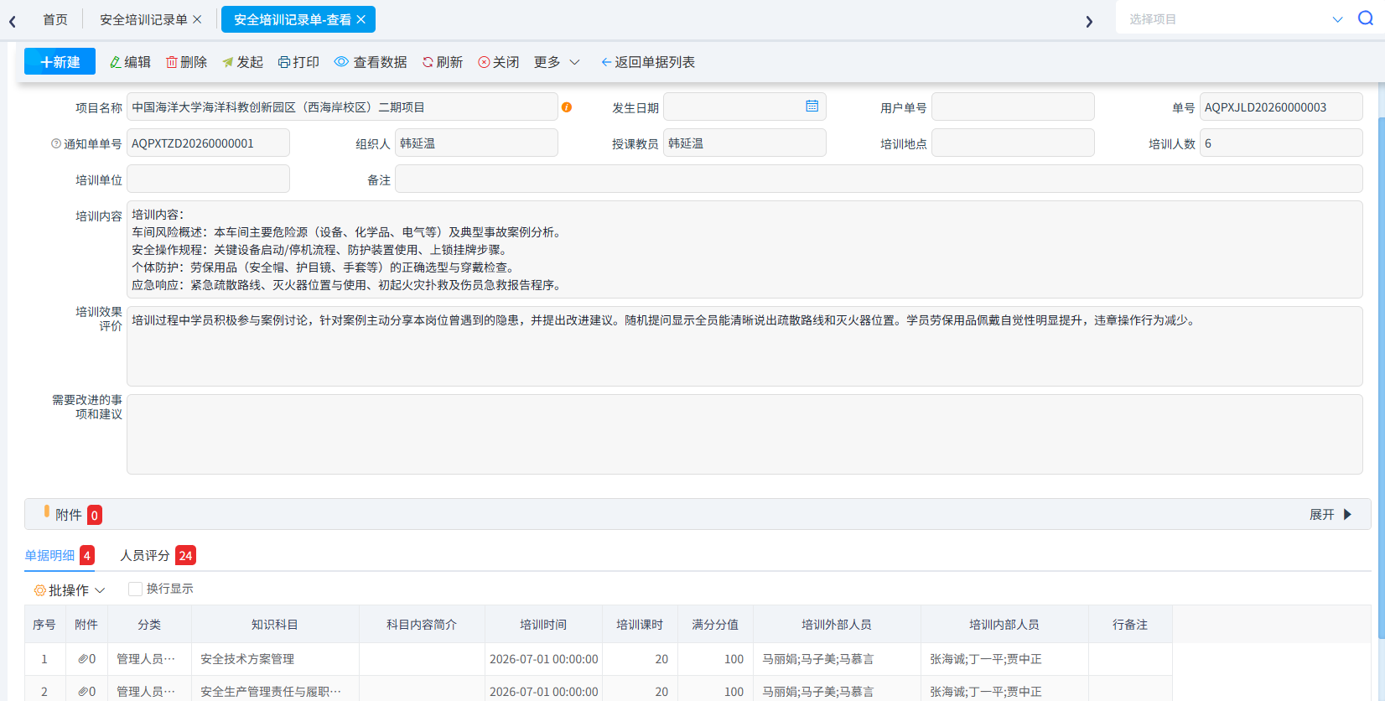Click the 培训单位 input field
This screenshot has width=1385, height=701.
pos(208,179)
